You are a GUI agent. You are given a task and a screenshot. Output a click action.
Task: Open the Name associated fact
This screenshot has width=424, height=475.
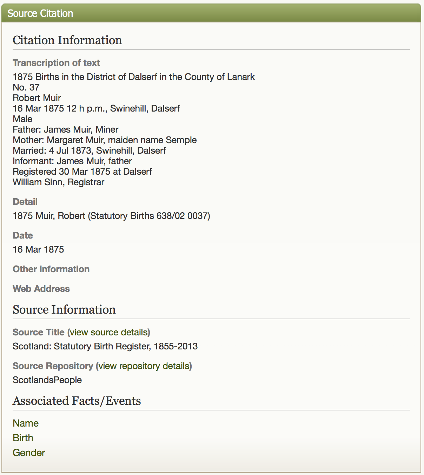pyautogui.click(x=26, y=423)
